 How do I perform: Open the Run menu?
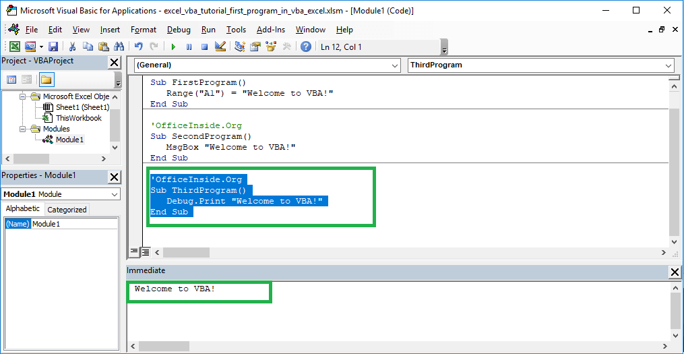[x=208, y=30]
